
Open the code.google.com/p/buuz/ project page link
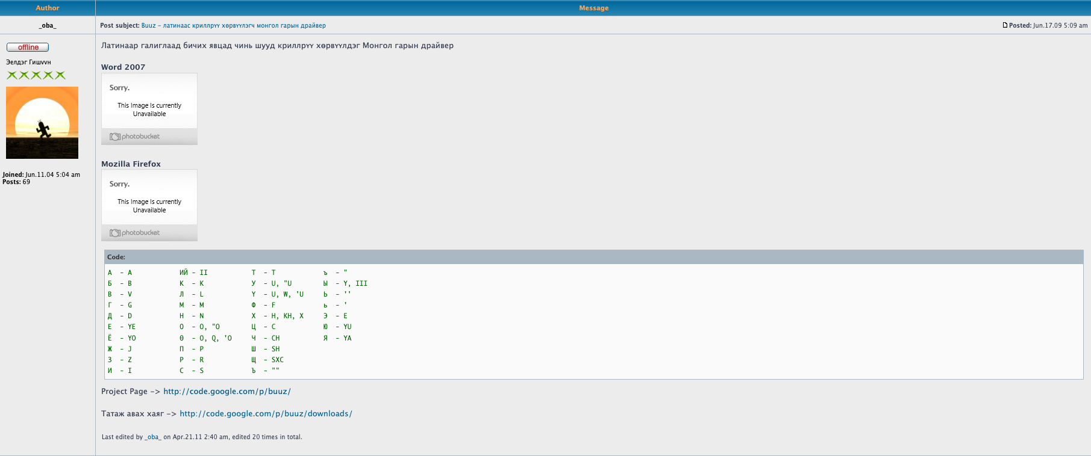(227, 392)
